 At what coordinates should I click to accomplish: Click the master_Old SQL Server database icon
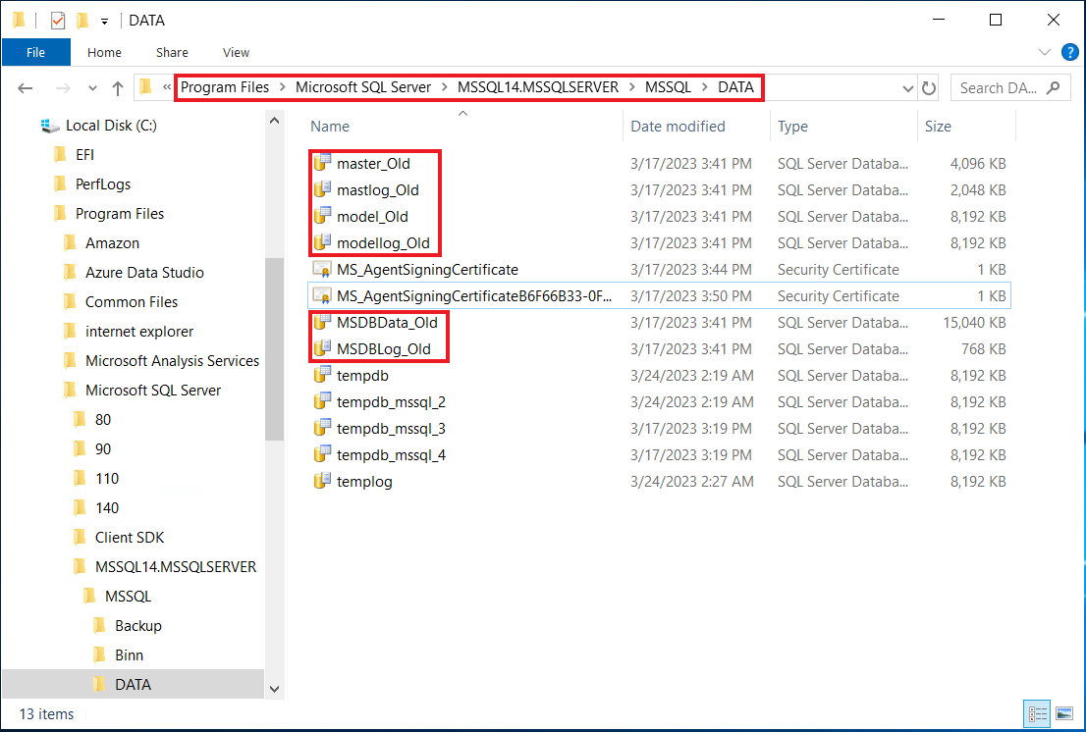coord(321,163)
